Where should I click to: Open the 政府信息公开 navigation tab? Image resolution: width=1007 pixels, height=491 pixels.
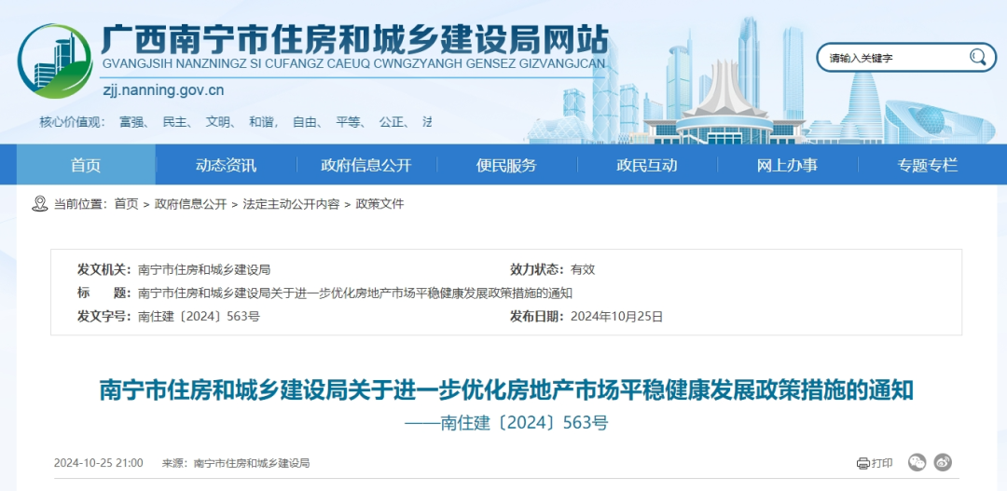click(366, 165)
